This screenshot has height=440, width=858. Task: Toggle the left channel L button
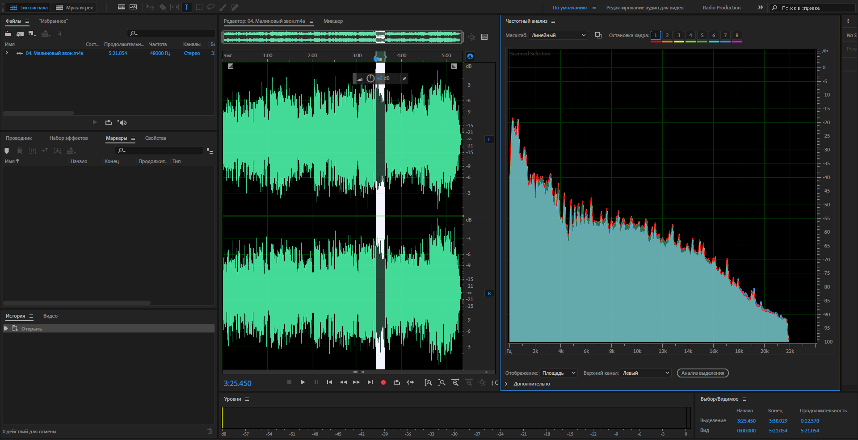point(489,139)
